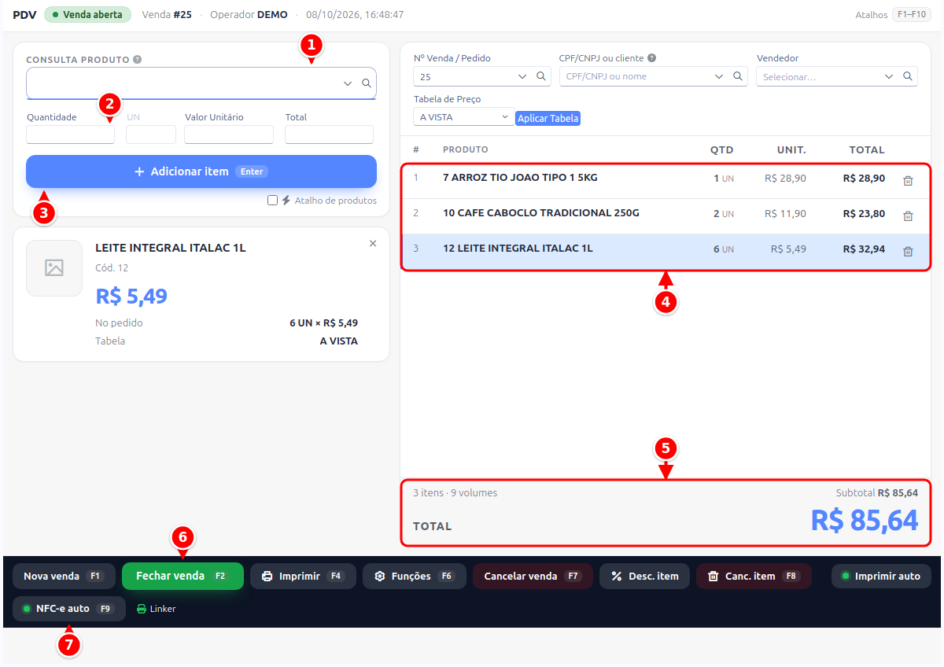Click the Adicionar item button
This screenshot has width=944, height=667.
click(201, 171)
